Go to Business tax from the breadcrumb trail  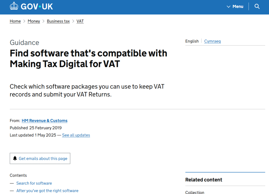(x=58, y=21)
